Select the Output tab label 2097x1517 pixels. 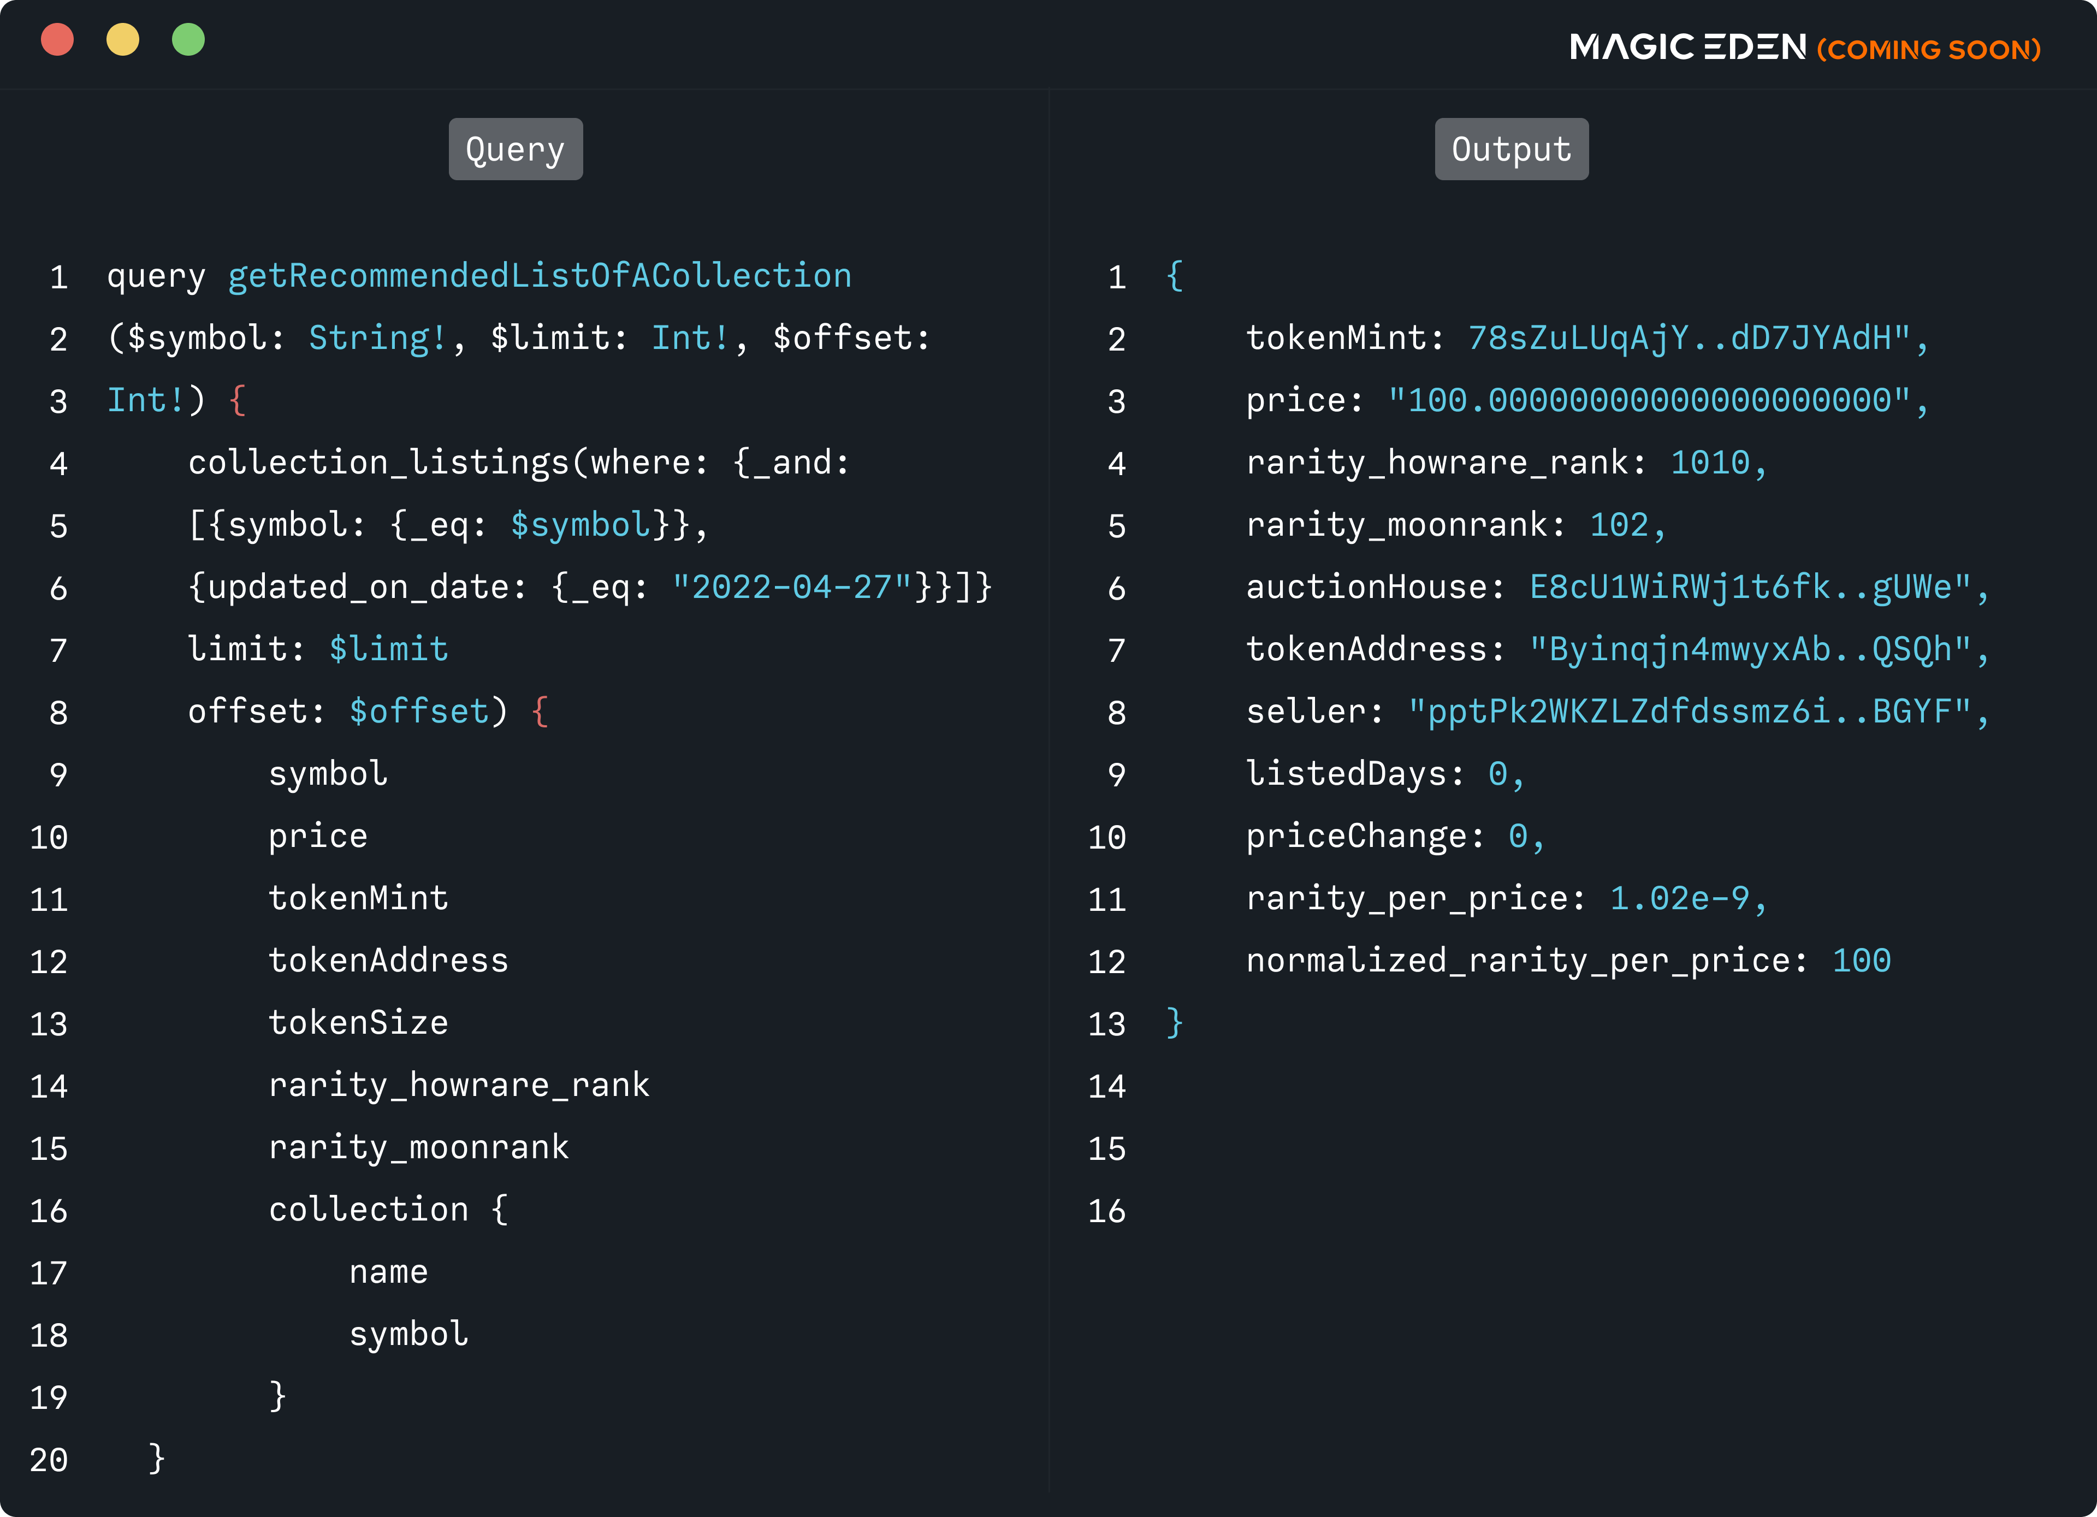(1511, 149)
